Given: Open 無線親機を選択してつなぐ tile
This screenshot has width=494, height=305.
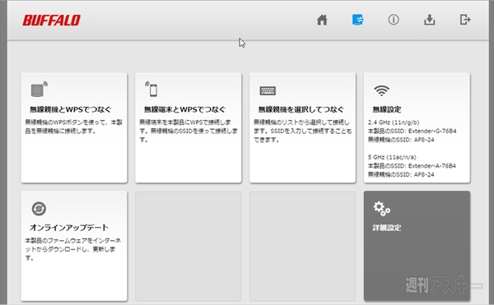Looking at the screenshot, I should pos(302,127).
